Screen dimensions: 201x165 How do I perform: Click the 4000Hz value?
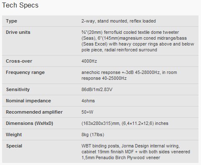pyautogui.click(x=89, y=61)
